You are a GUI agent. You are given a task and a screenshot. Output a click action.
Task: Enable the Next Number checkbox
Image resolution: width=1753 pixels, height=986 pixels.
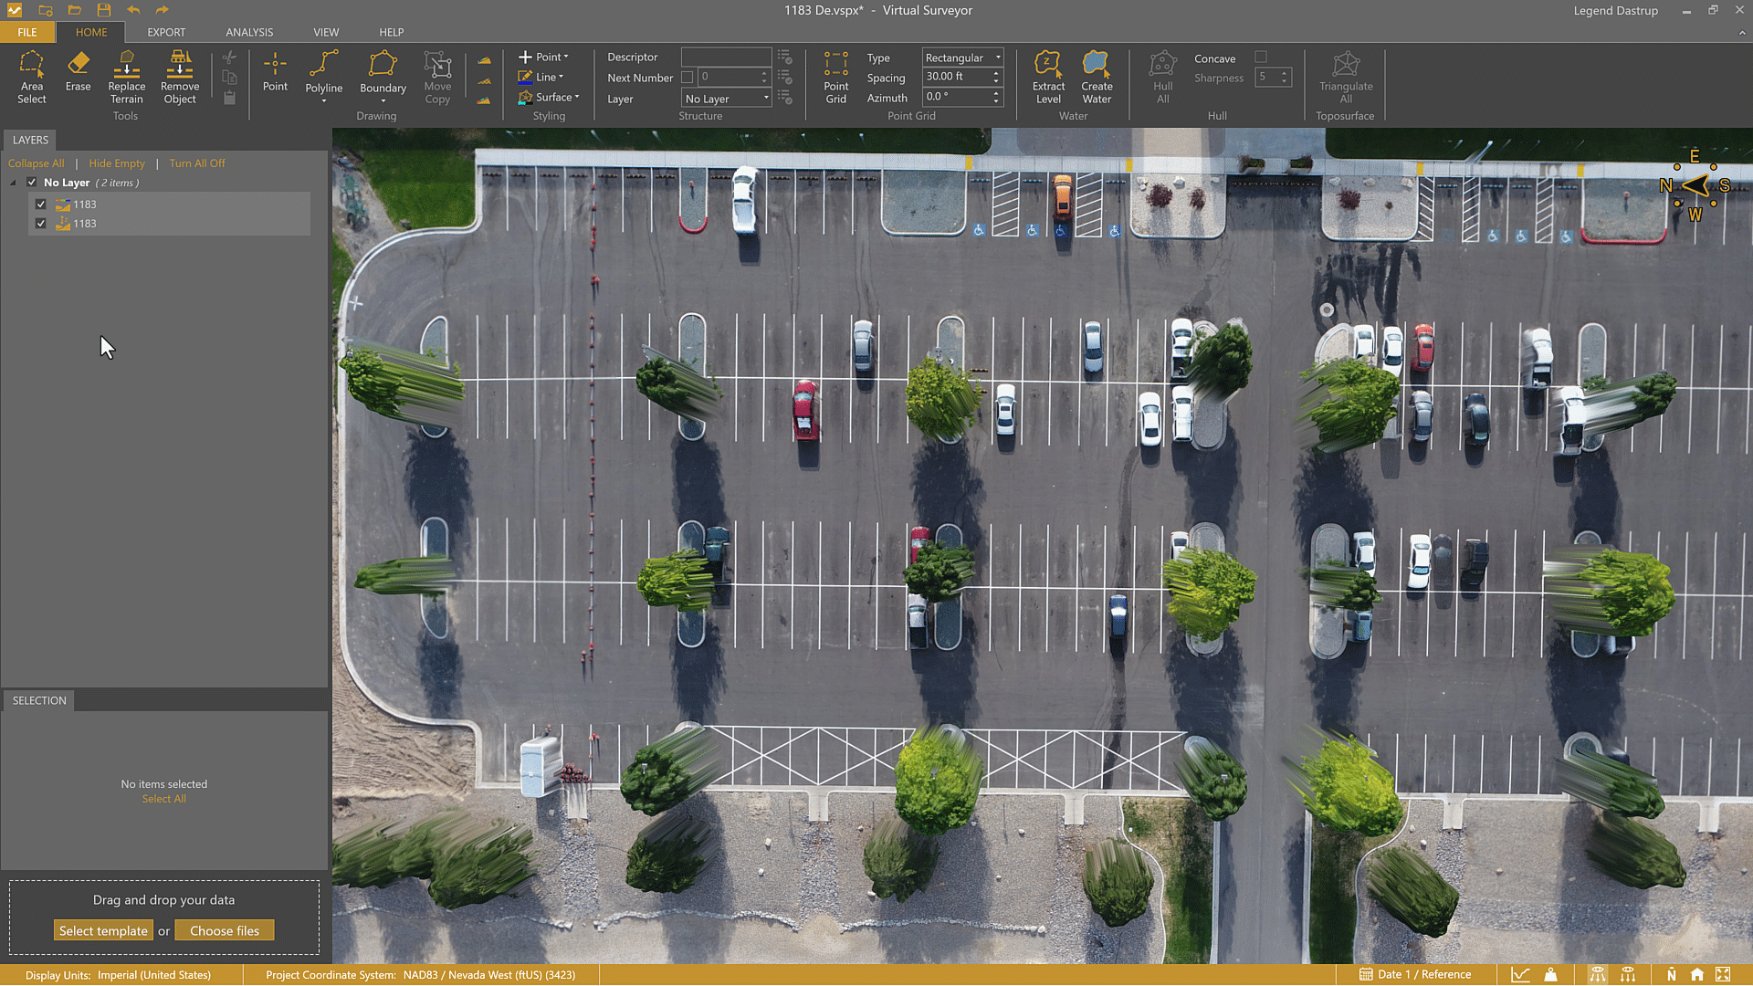[688, 78]
